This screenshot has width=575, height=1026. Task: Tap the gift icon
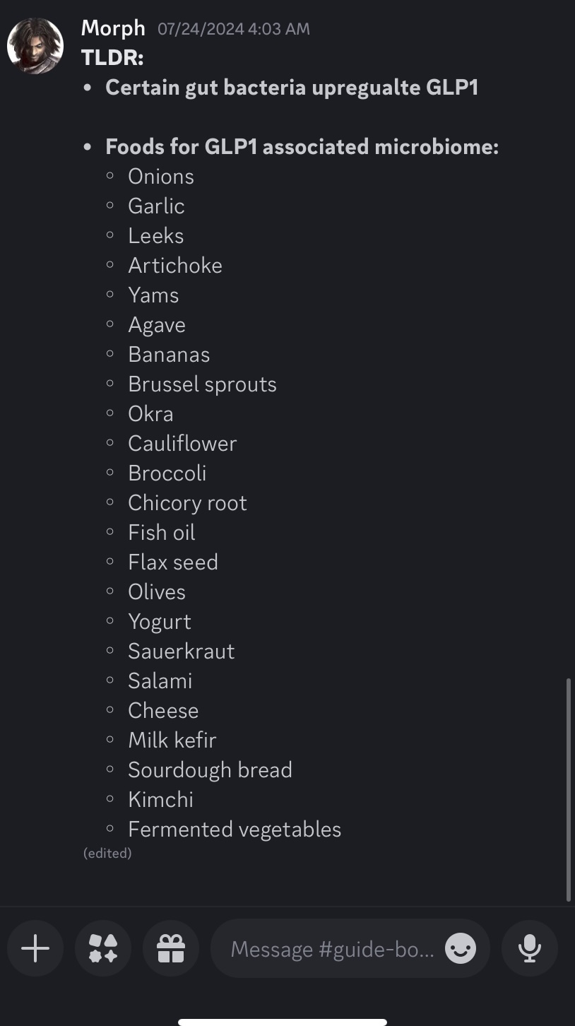[x=171, y=948]
